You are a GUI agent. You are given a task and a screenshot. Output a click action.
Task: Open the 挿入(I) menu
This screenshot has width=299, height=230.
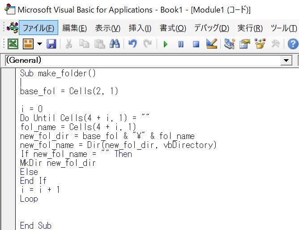pos(140,28)
